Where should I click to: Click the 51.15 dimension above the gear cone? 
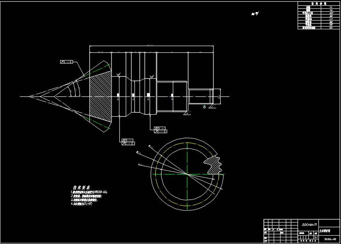100,52
